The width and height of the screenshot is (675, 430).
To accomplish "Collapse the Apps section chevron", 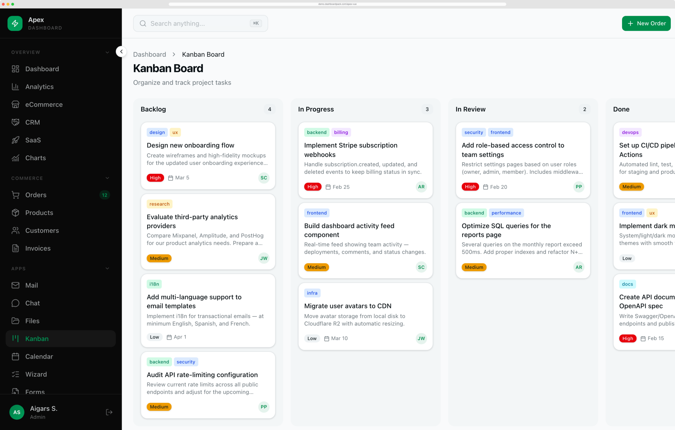I will tap(107, 268).
